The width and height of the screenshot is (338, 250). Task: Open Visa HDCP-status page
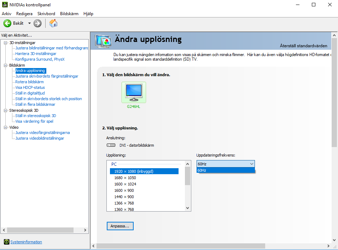click(x=30, y=87)
